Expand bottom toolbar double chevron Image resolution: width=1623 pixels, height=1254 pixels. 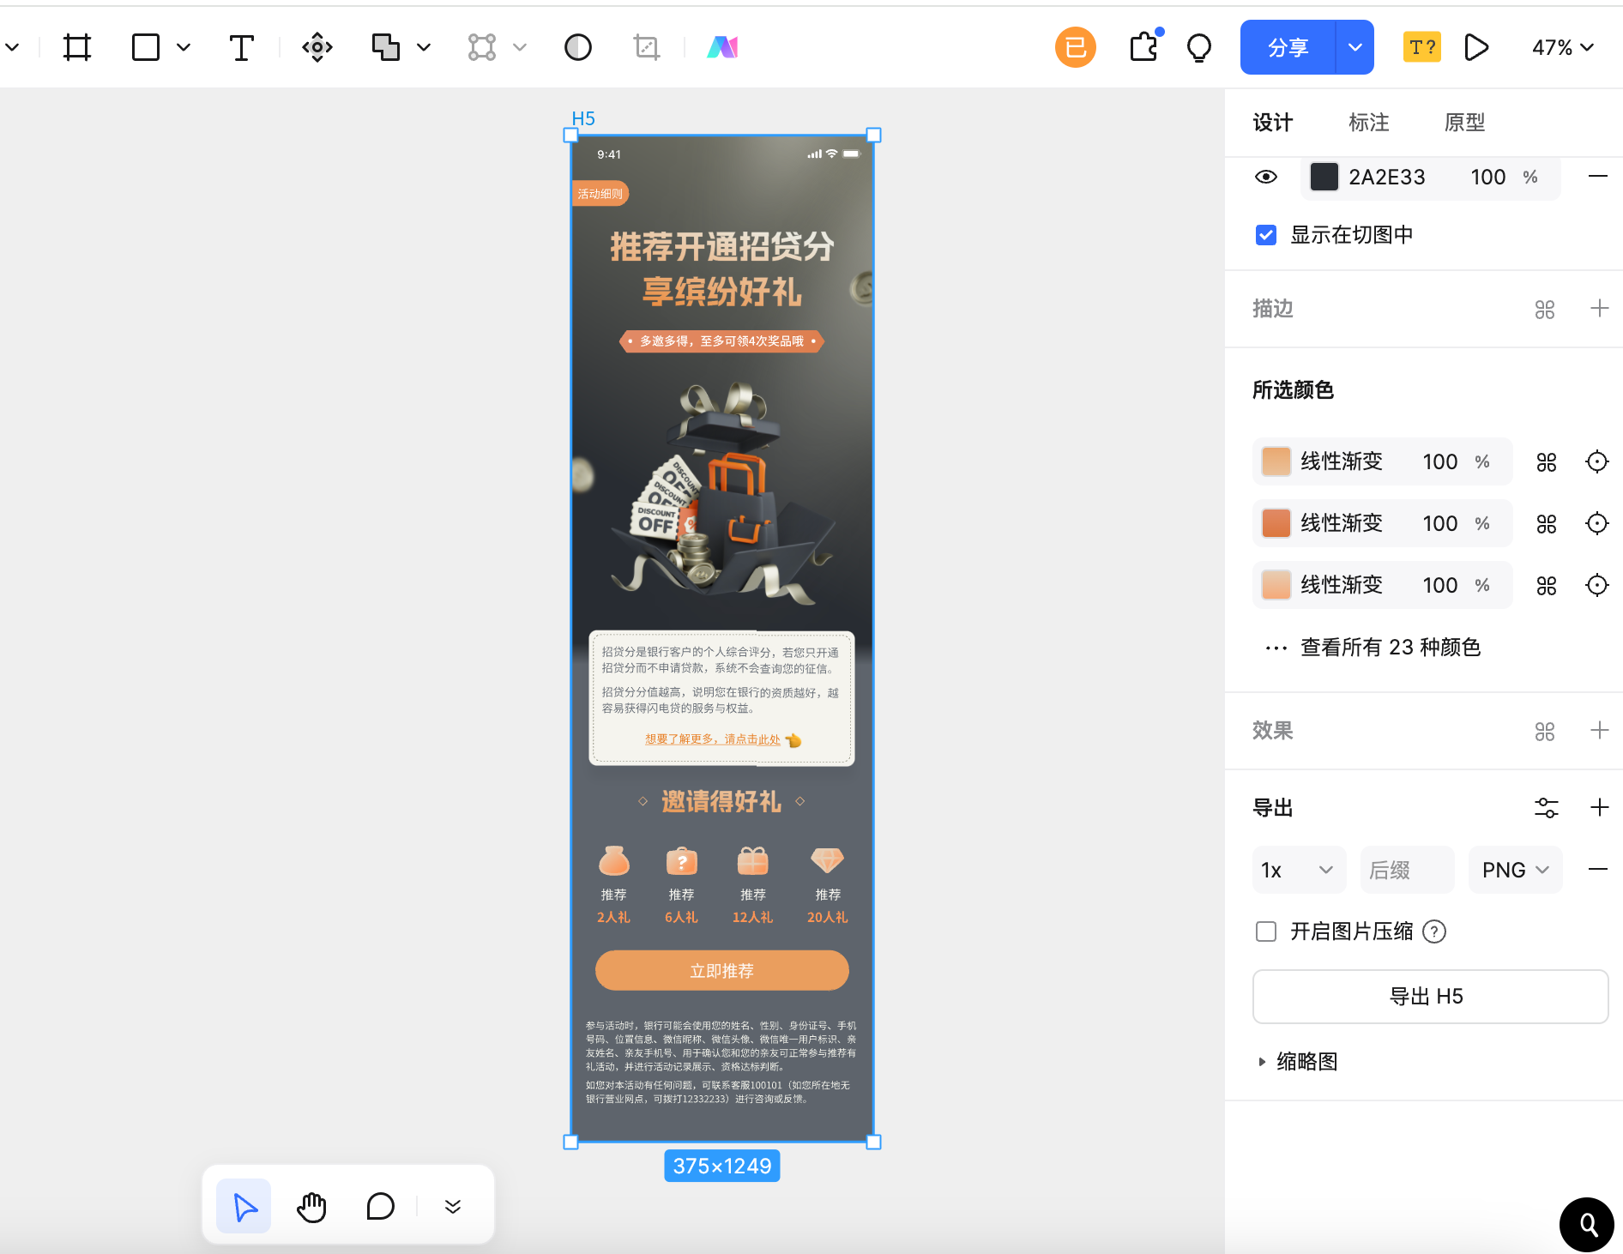pyautogui.click(x=453, y=1207)
